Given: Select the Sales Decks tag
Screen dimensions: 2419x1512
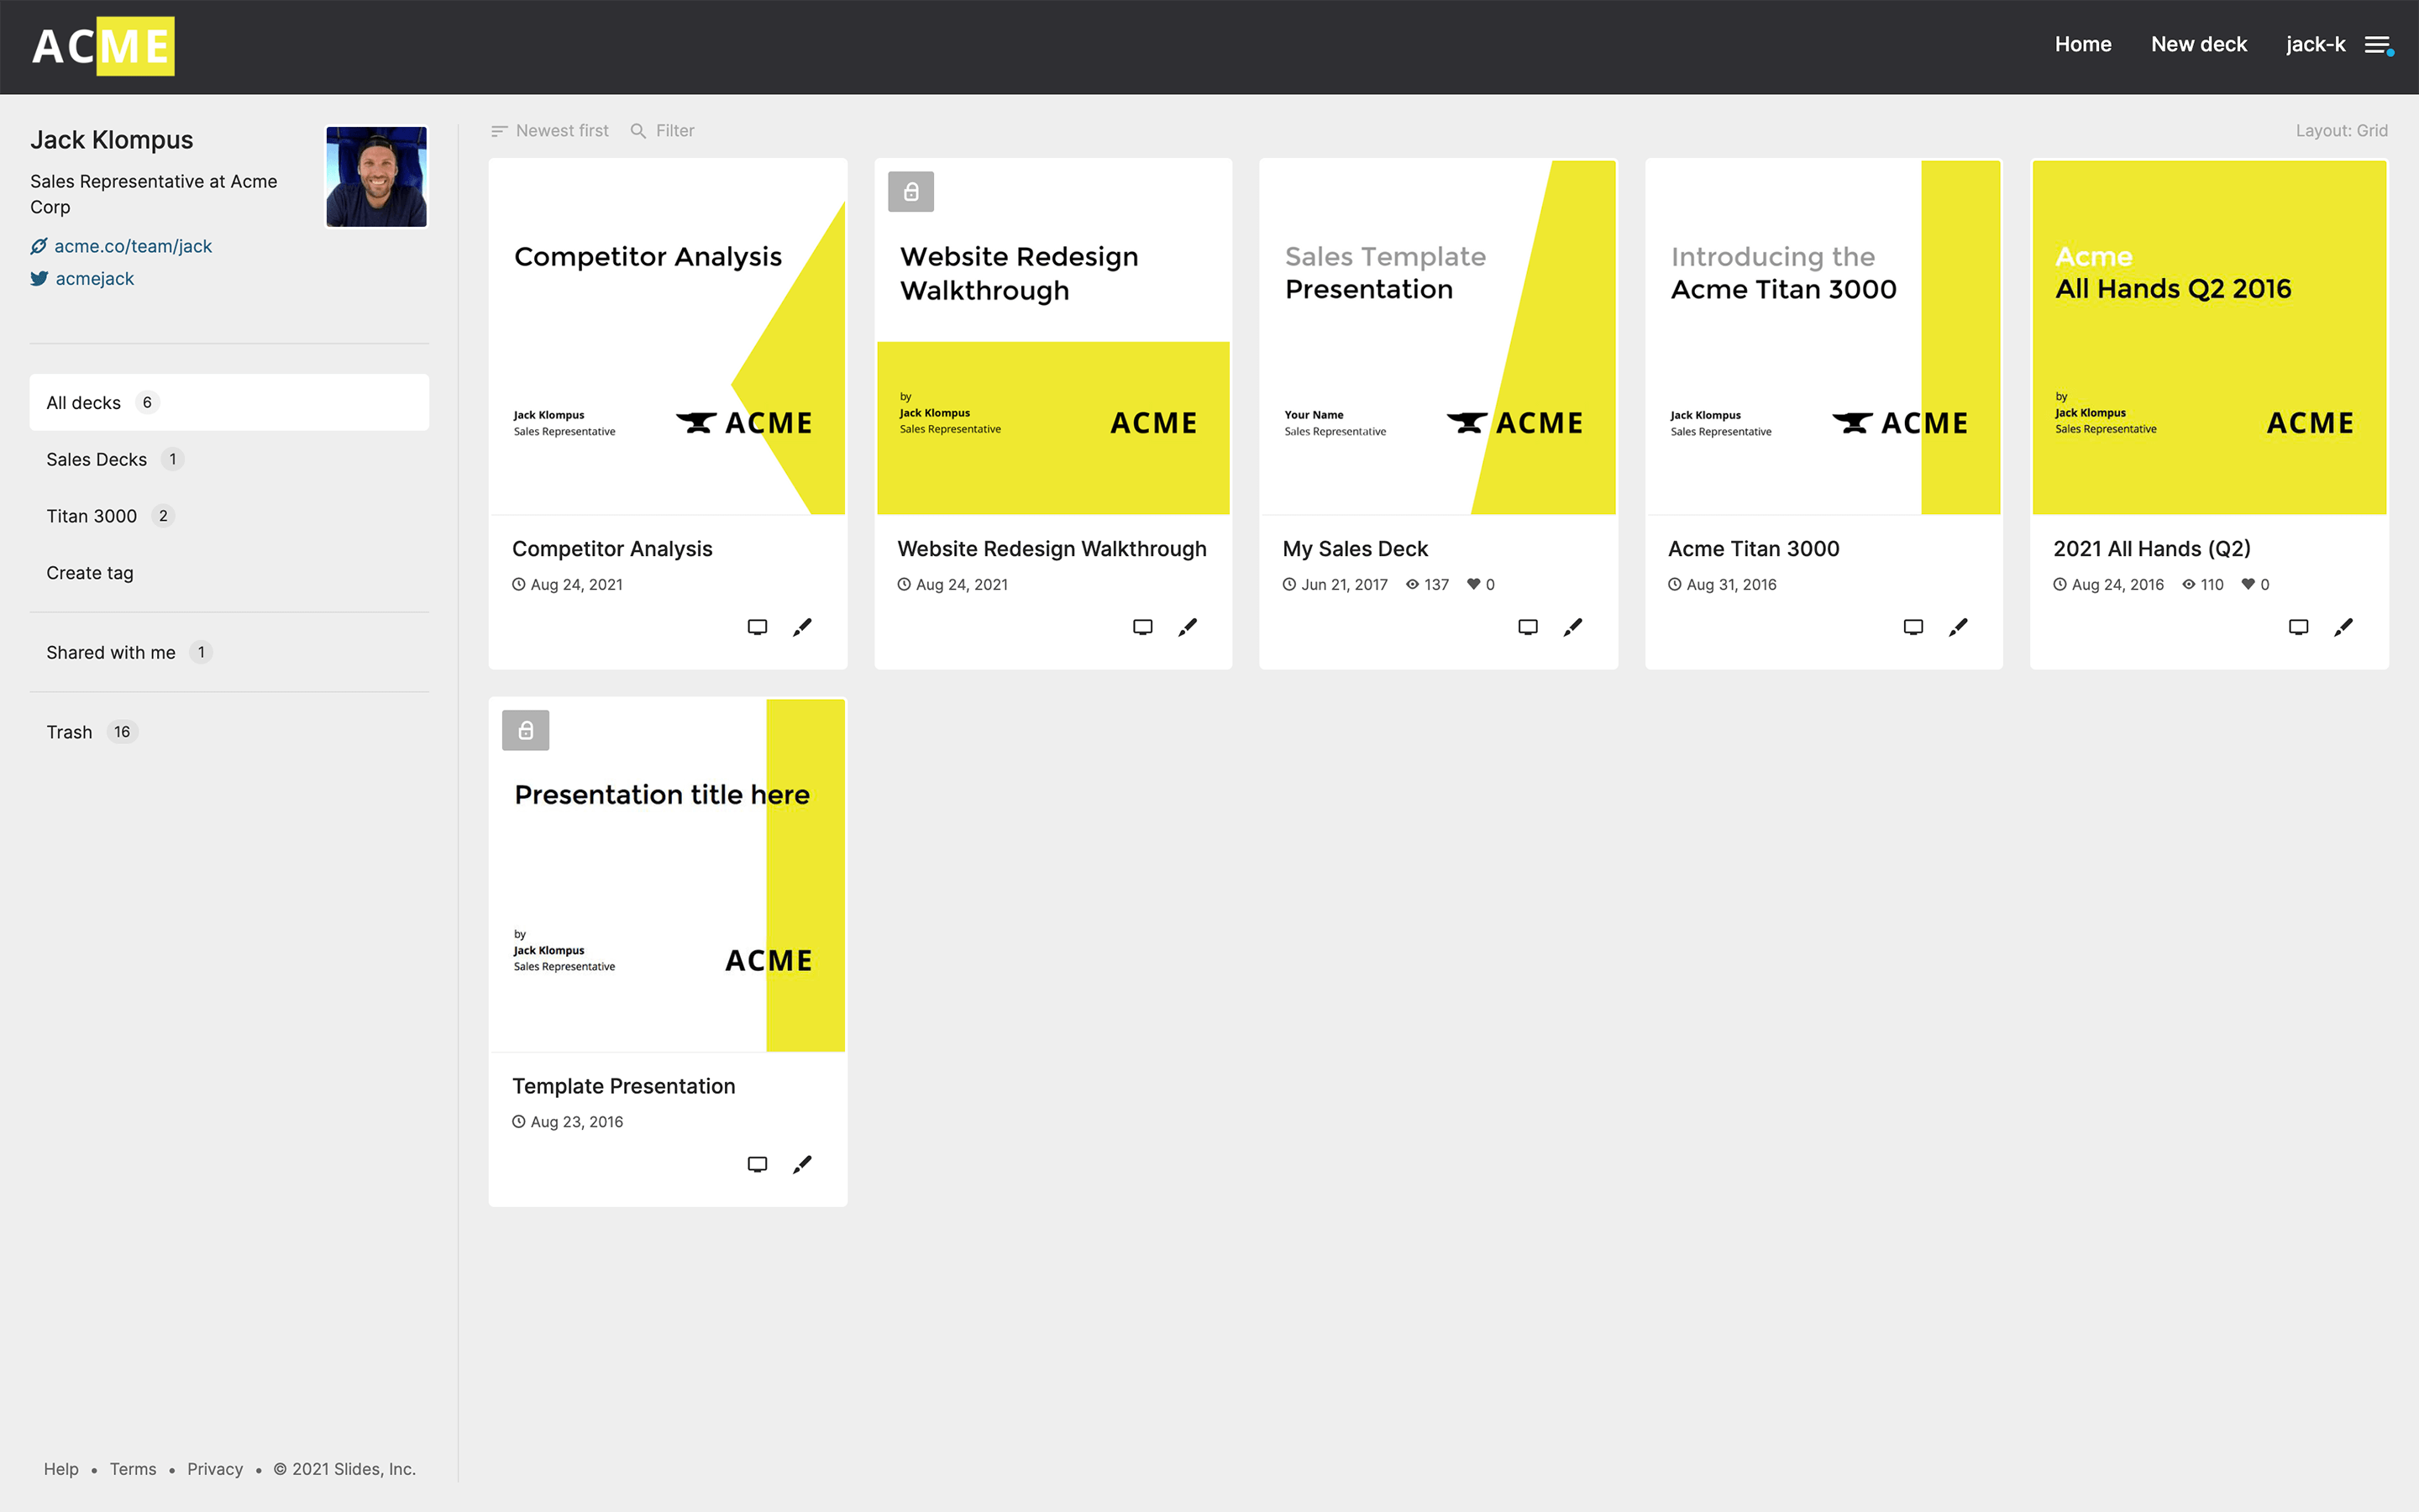Looking at the screenshot, I should (x=97, y=459).
